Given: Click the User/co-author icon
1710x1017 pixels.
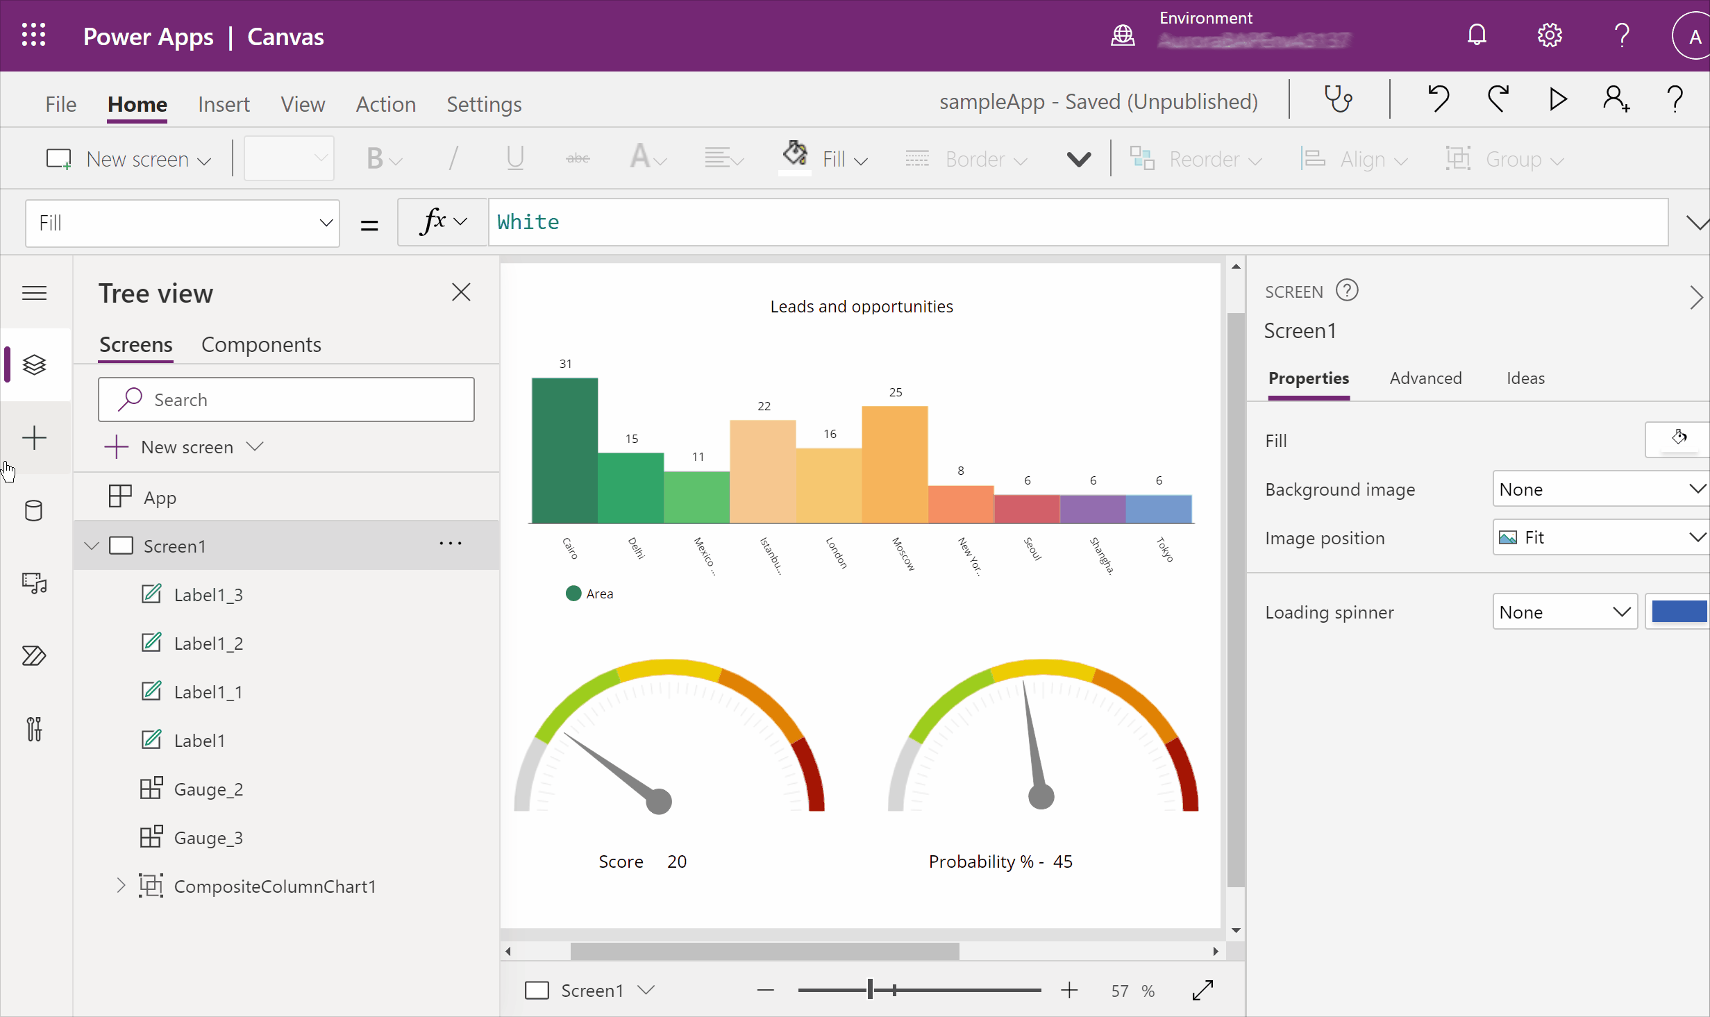Looking at the screenshot, I should 1616,101.
